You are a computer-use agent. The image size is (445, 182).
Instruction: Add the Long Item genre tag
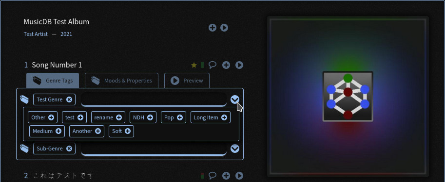224,117
